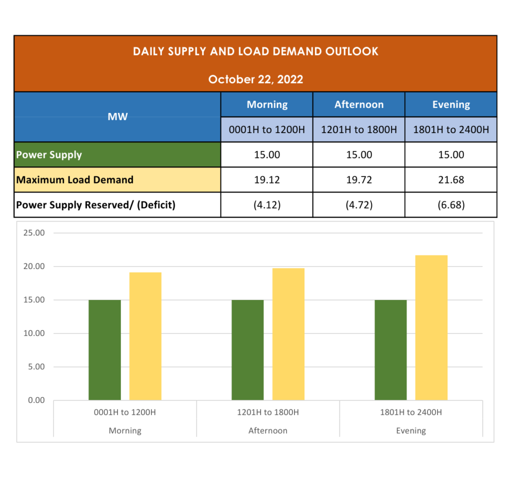
Task: Click the 25.00 y-axis label on chart
Action: point(34,233)
